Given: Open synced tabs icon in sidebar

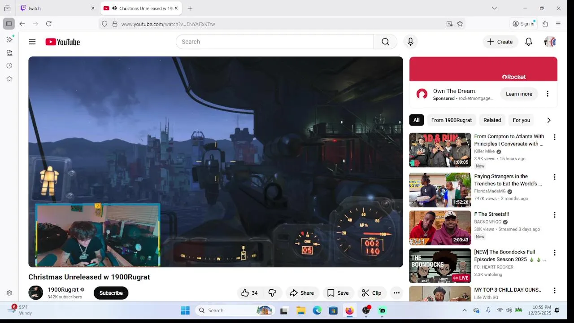Looking at the screenshot, I should coord(9,52).
